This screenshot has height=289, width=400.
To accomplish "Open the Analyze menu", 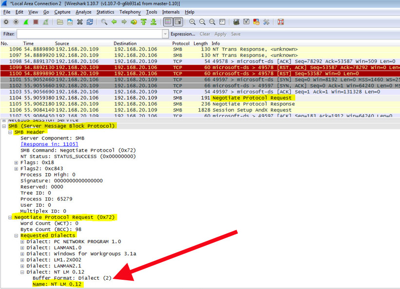I will [83, 12].
